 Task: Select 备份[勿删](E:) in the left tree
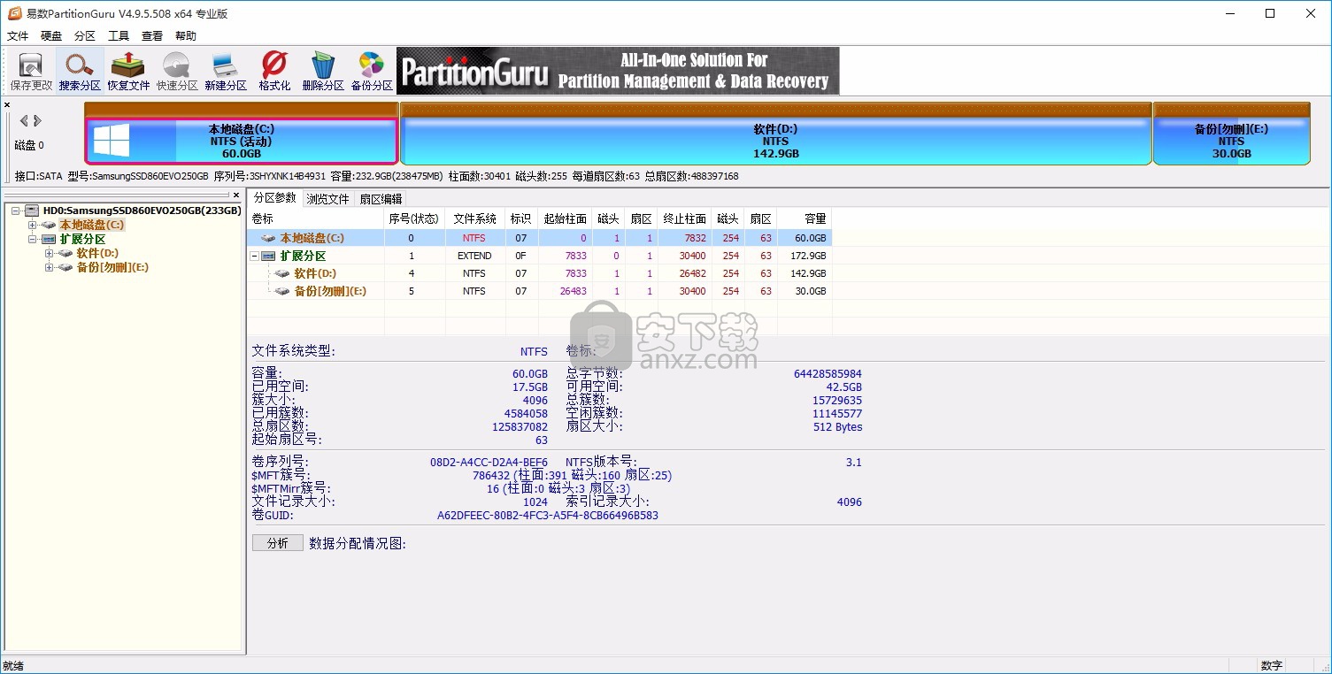(112, 267)
